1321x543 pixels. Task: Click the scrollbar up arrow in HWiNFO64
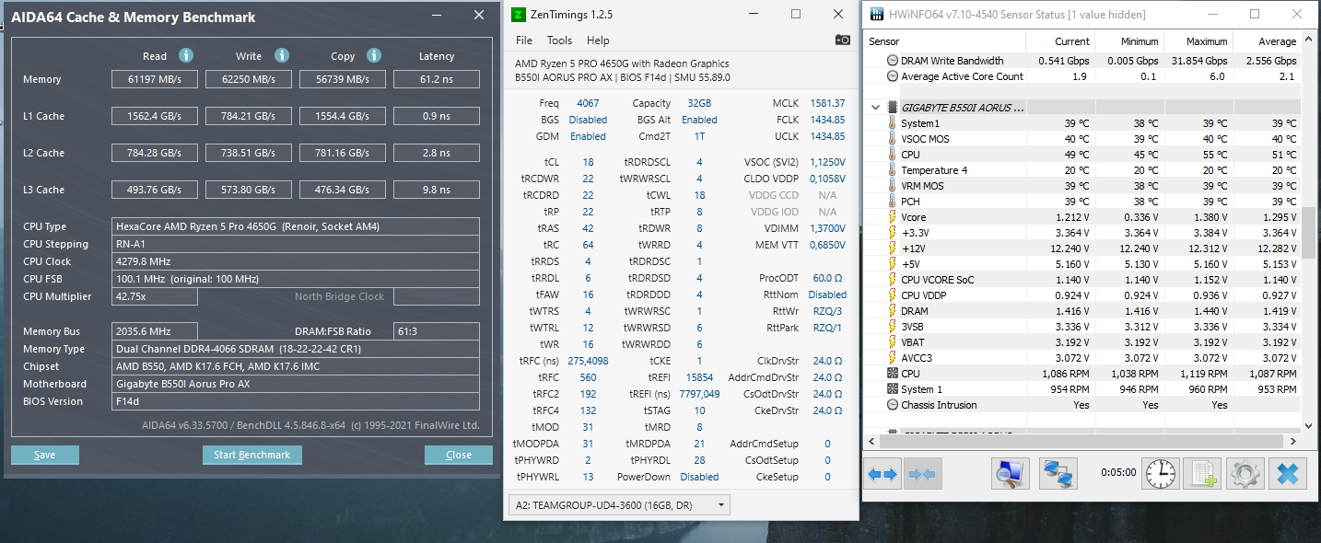click(1308, 40)
